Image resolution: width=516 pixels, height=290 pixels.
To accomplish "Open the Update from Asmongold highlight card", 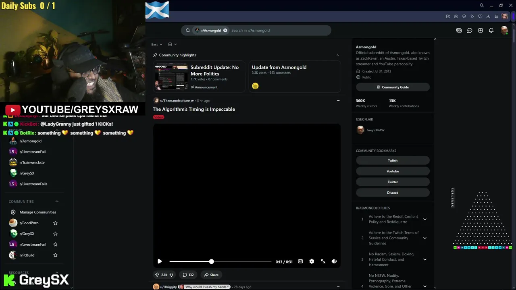I will (295, 77).
